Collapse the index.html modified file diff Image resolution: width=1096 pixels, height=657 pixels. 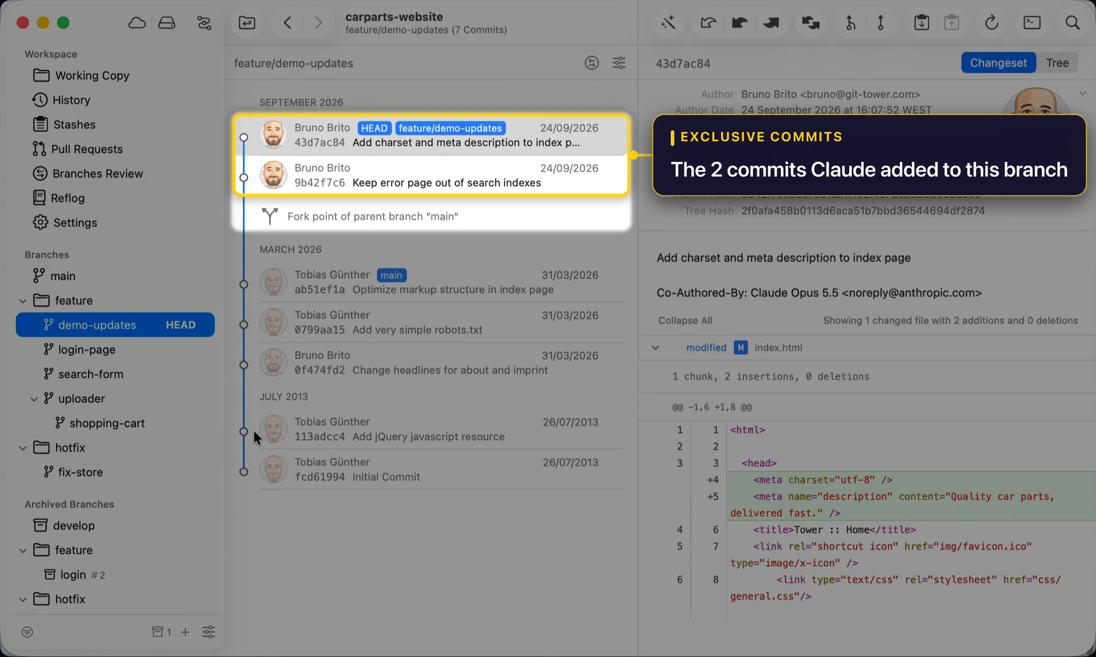pyautogui.click(x=655, y=348)
